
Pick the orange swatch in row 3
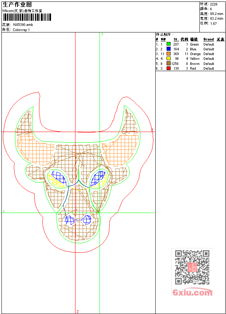(x=168, y=54)
